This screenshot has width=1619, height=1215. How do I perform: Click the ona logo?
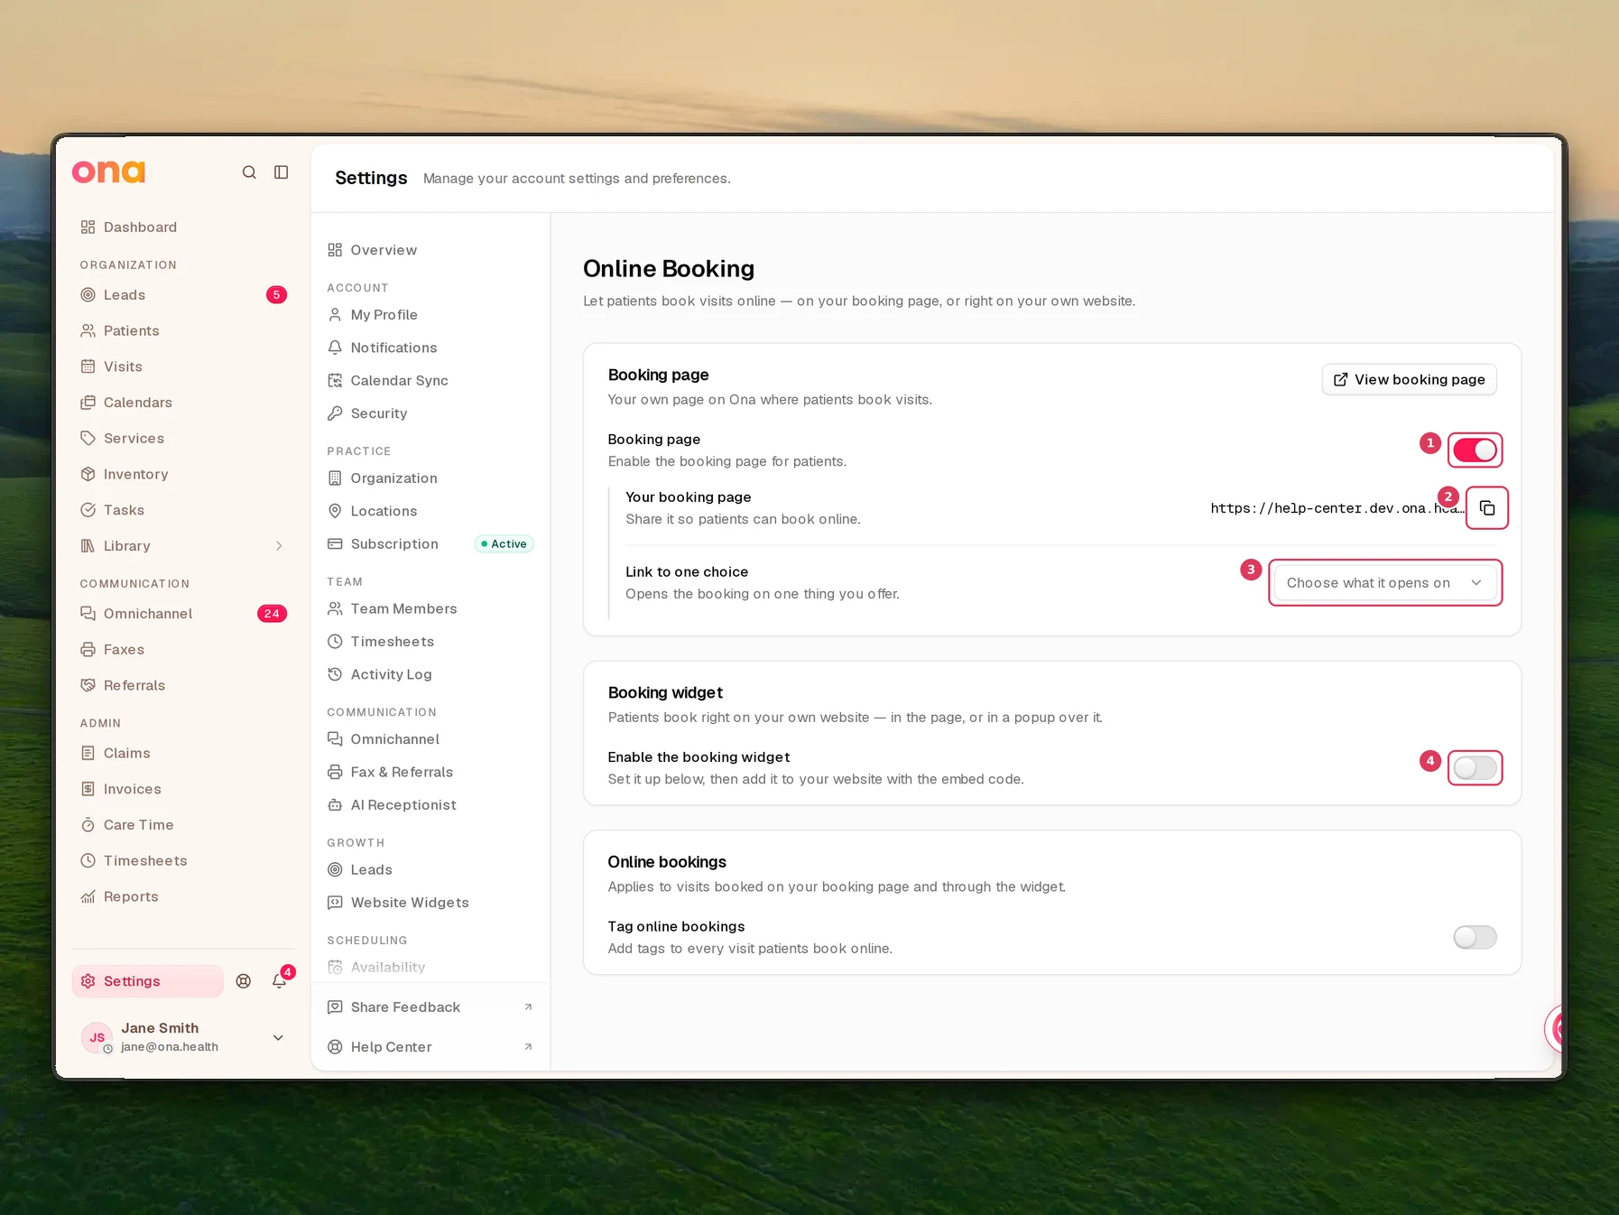point(108,172)
